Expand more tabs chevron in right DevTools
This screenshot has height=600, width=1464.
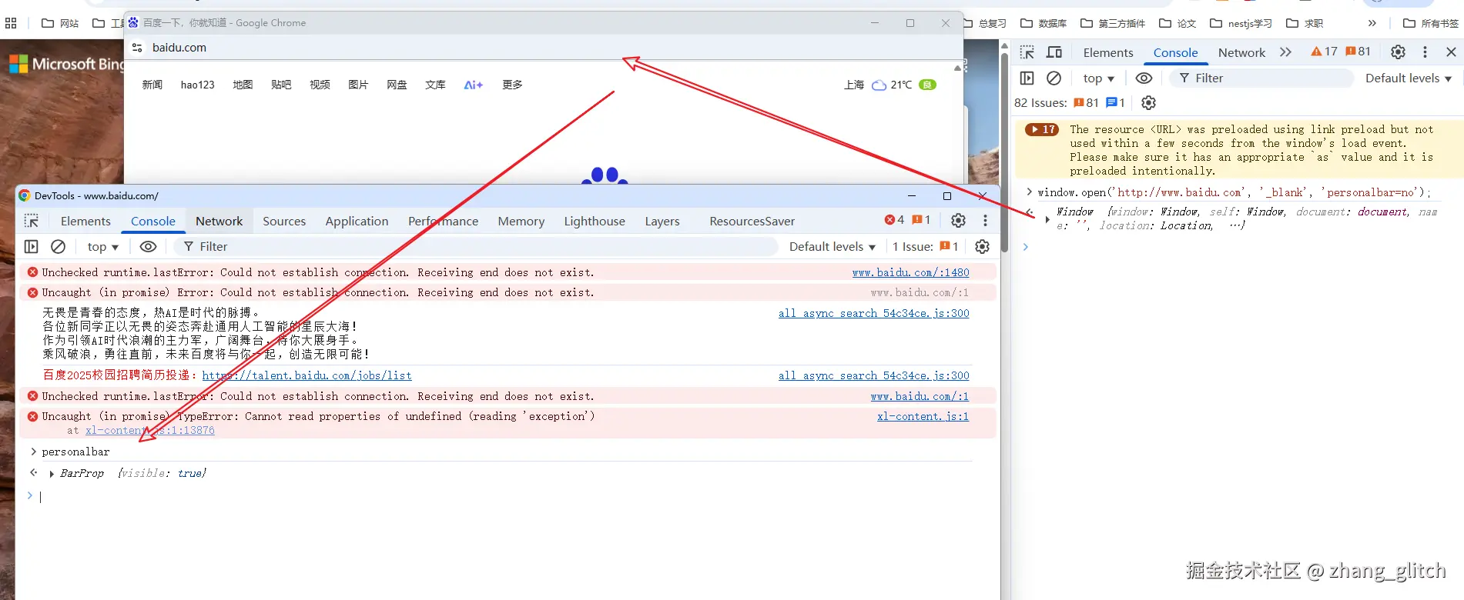click(x=1285, y=52)
